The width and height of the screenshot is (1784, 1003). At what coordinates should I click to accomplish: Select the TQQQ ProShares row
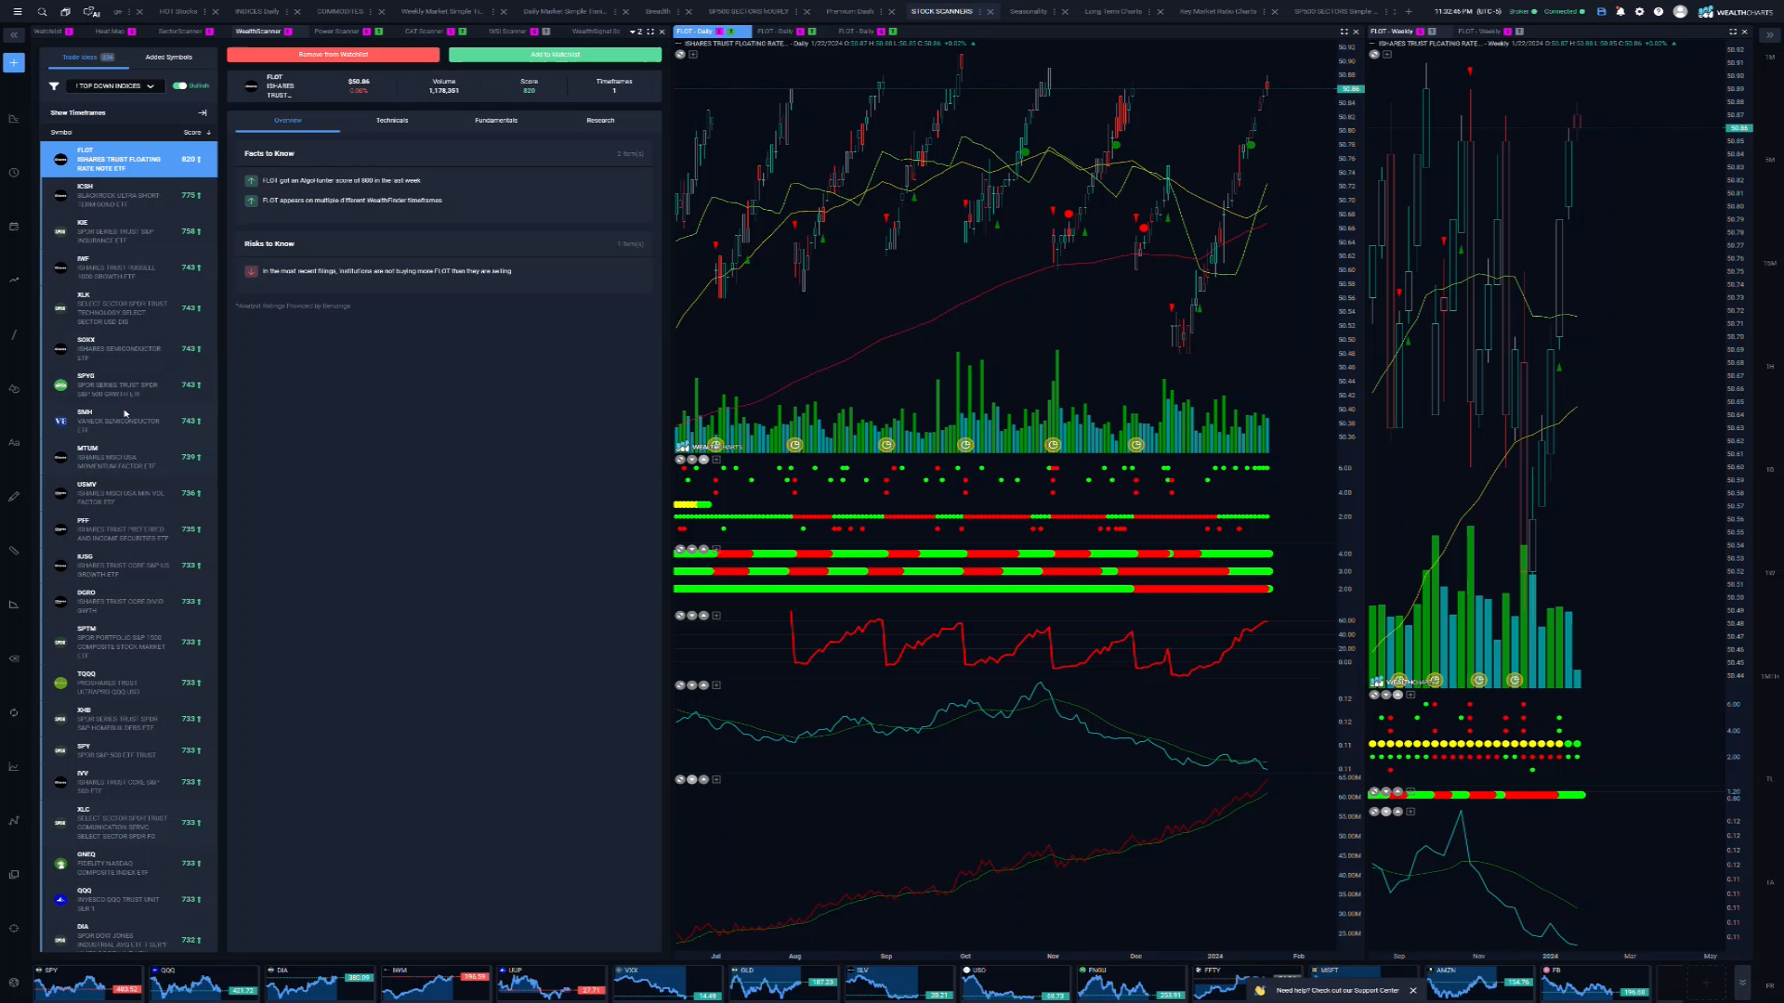click(129, 684)
